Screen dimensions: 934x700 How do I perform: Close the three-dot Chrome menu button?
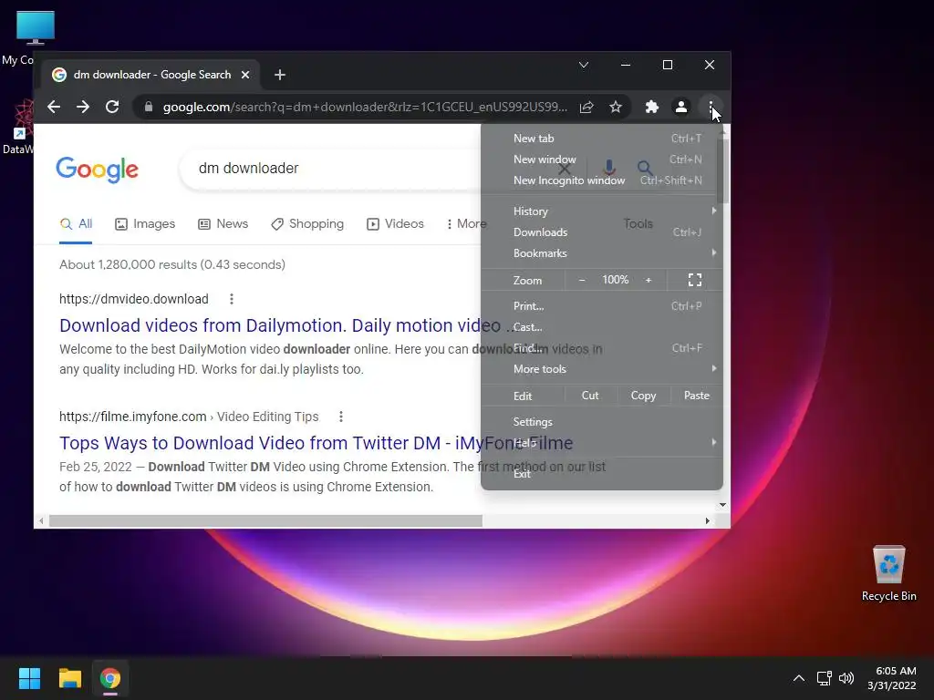click(711, 108)
